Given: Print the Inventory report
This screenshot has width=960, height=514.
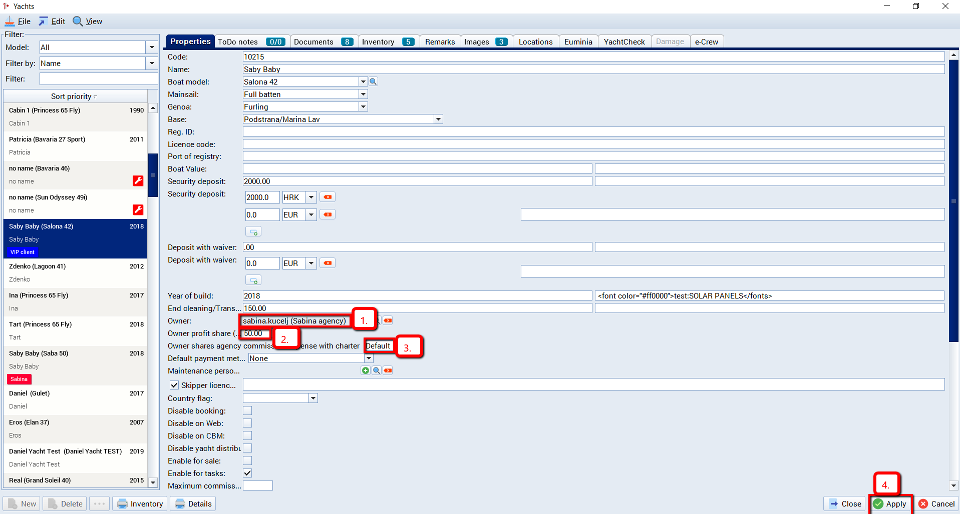Looking at the screenshot, I should coord(140,503).
